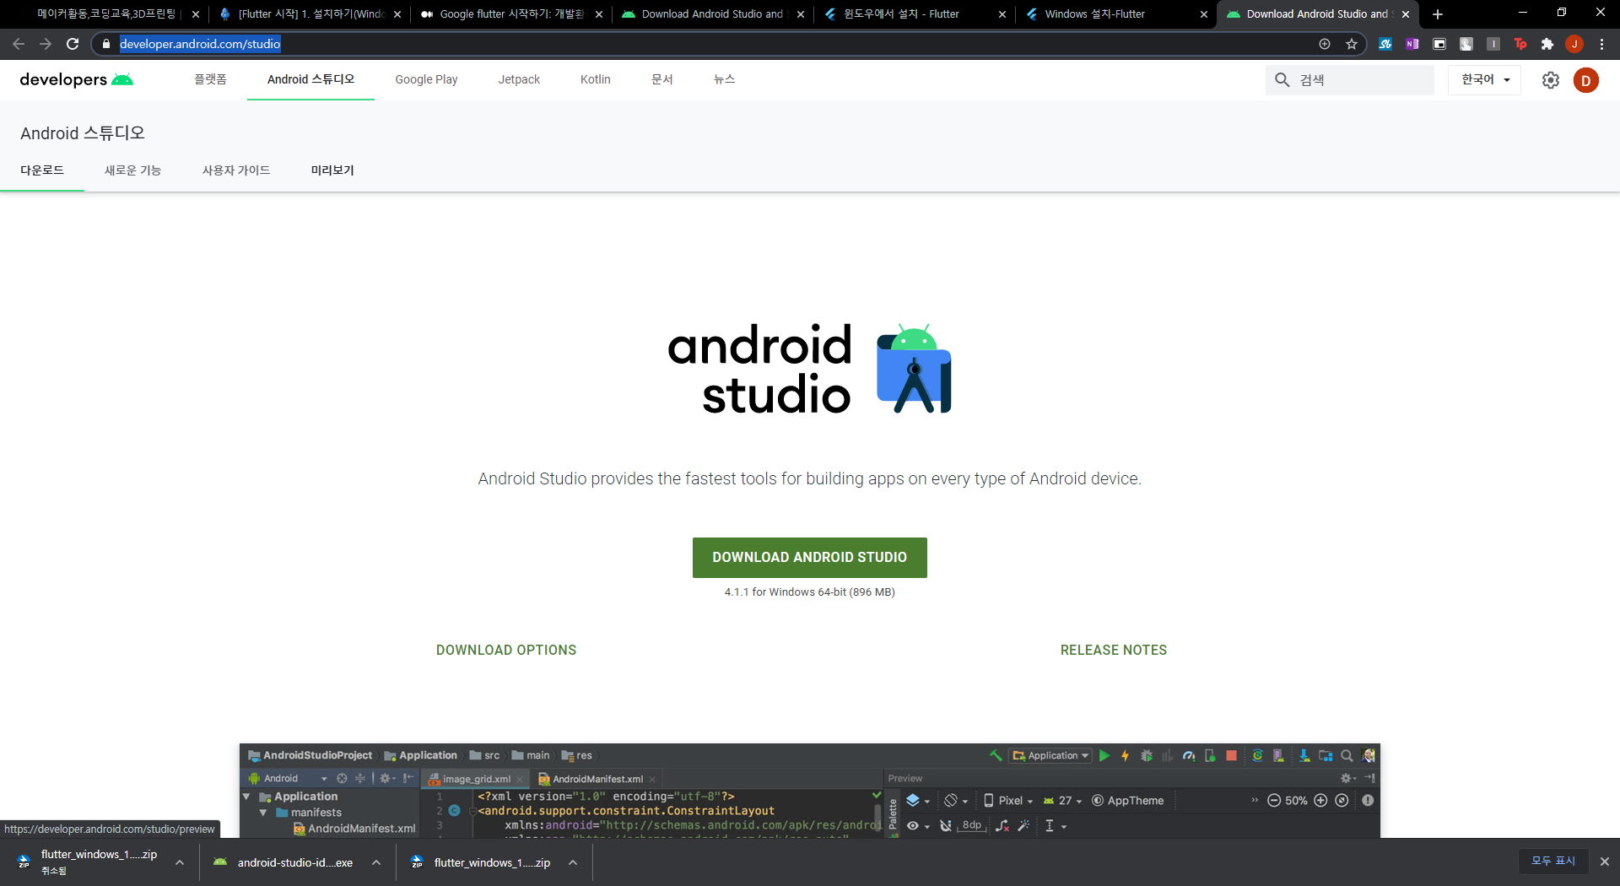Switch to the 새로운 기능 sub-tab
Viewport: 1620px width, 886px height.
132,170
